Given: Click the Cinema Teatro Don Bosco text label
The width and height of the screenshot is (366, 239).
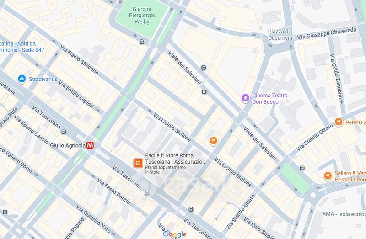Looking at the screenshot, I should coord(269,99).
